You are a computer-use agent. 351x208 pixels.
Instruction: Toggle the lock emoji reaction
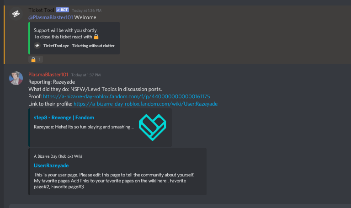36,59
